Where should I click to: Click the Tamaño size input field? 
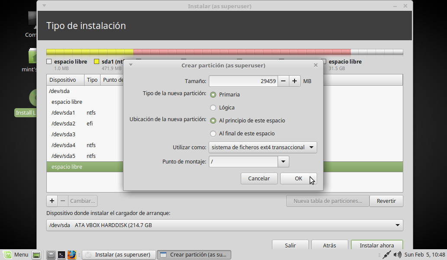click(x=243, y=81)
